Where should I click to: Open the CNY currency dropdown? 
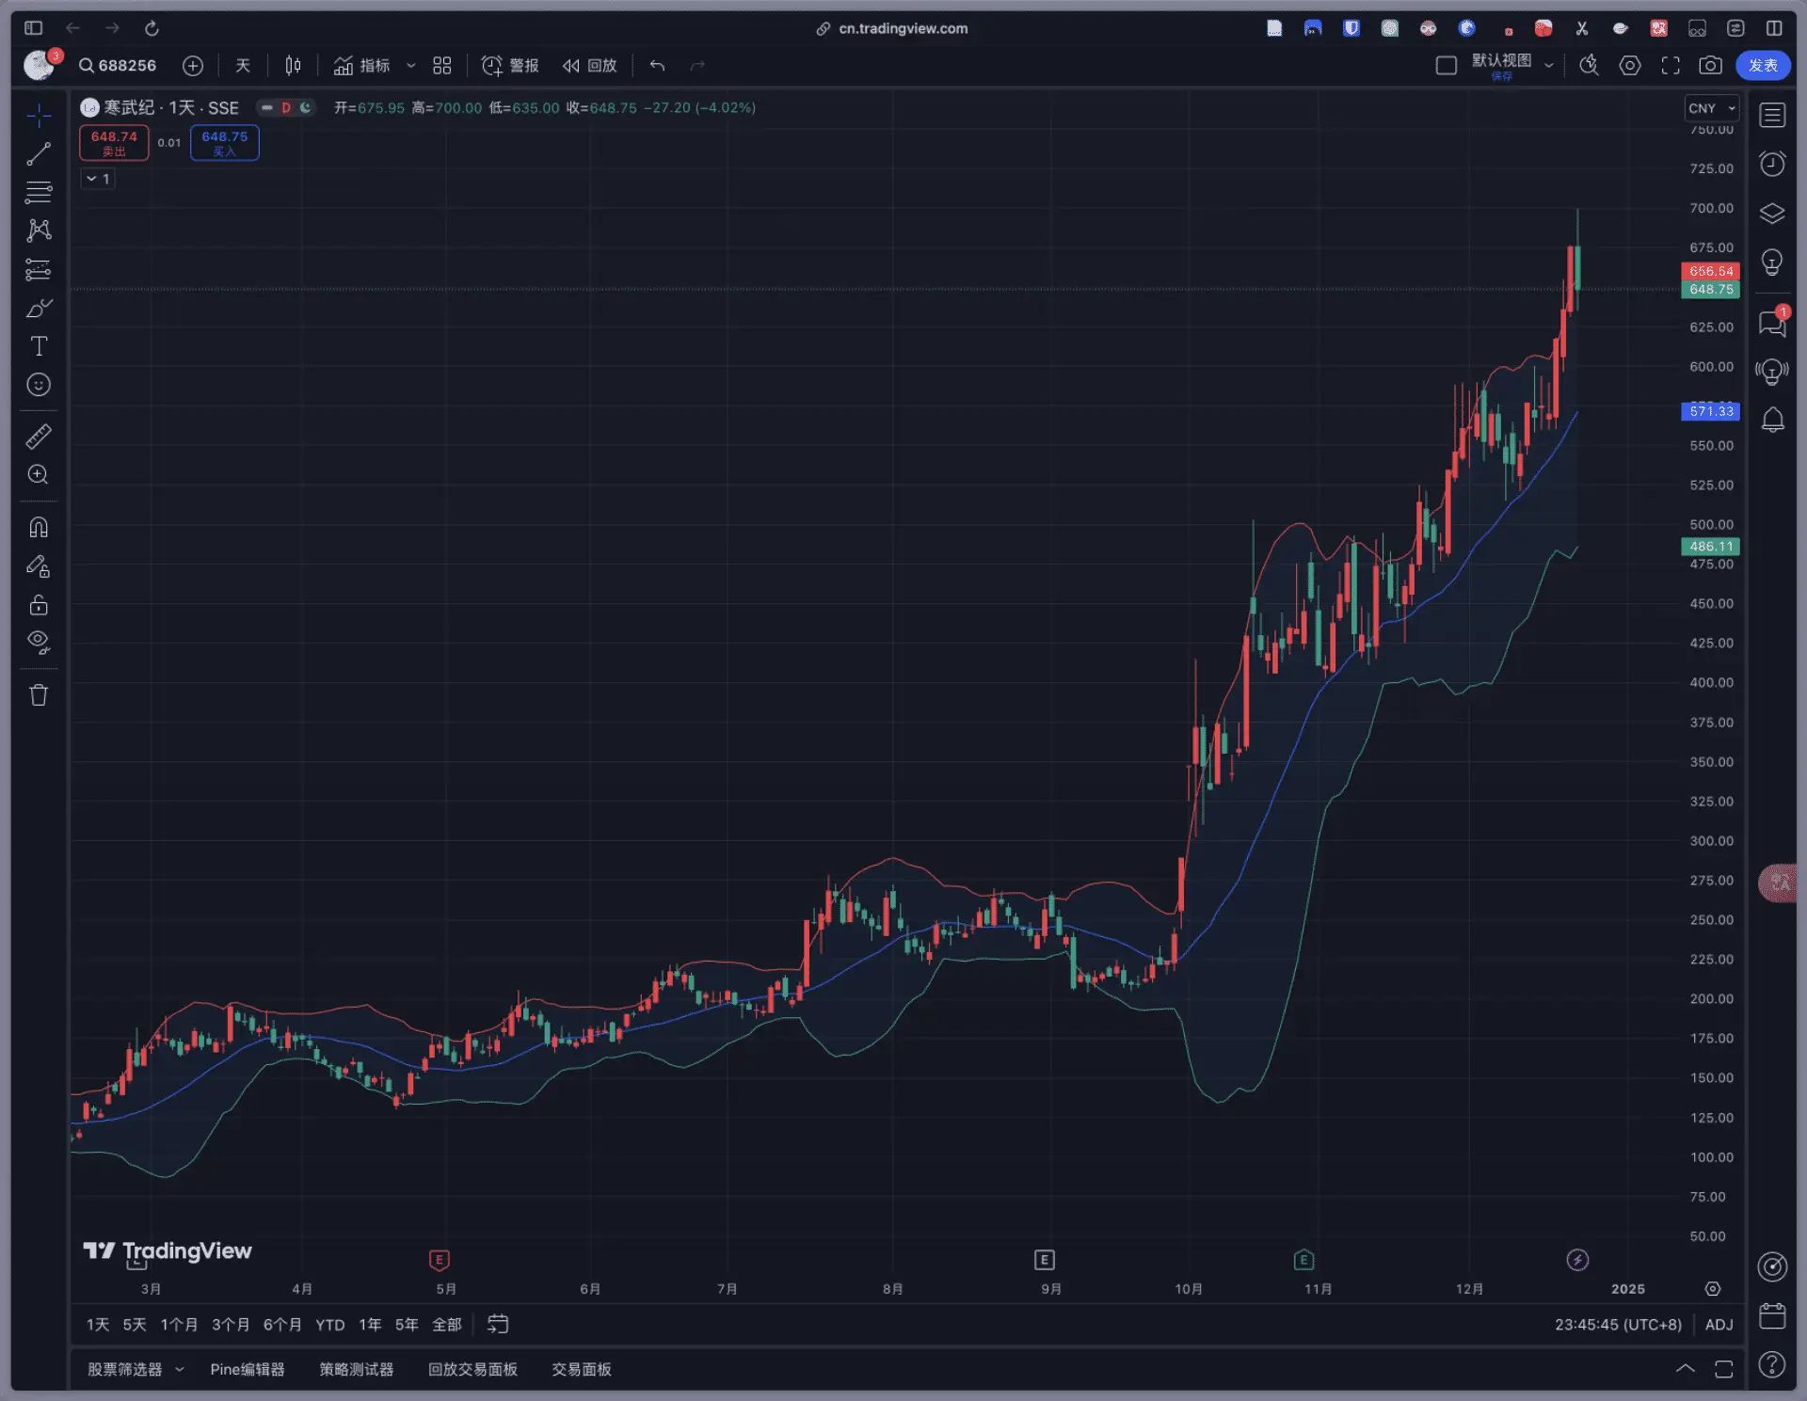(x=1710, y=108)
